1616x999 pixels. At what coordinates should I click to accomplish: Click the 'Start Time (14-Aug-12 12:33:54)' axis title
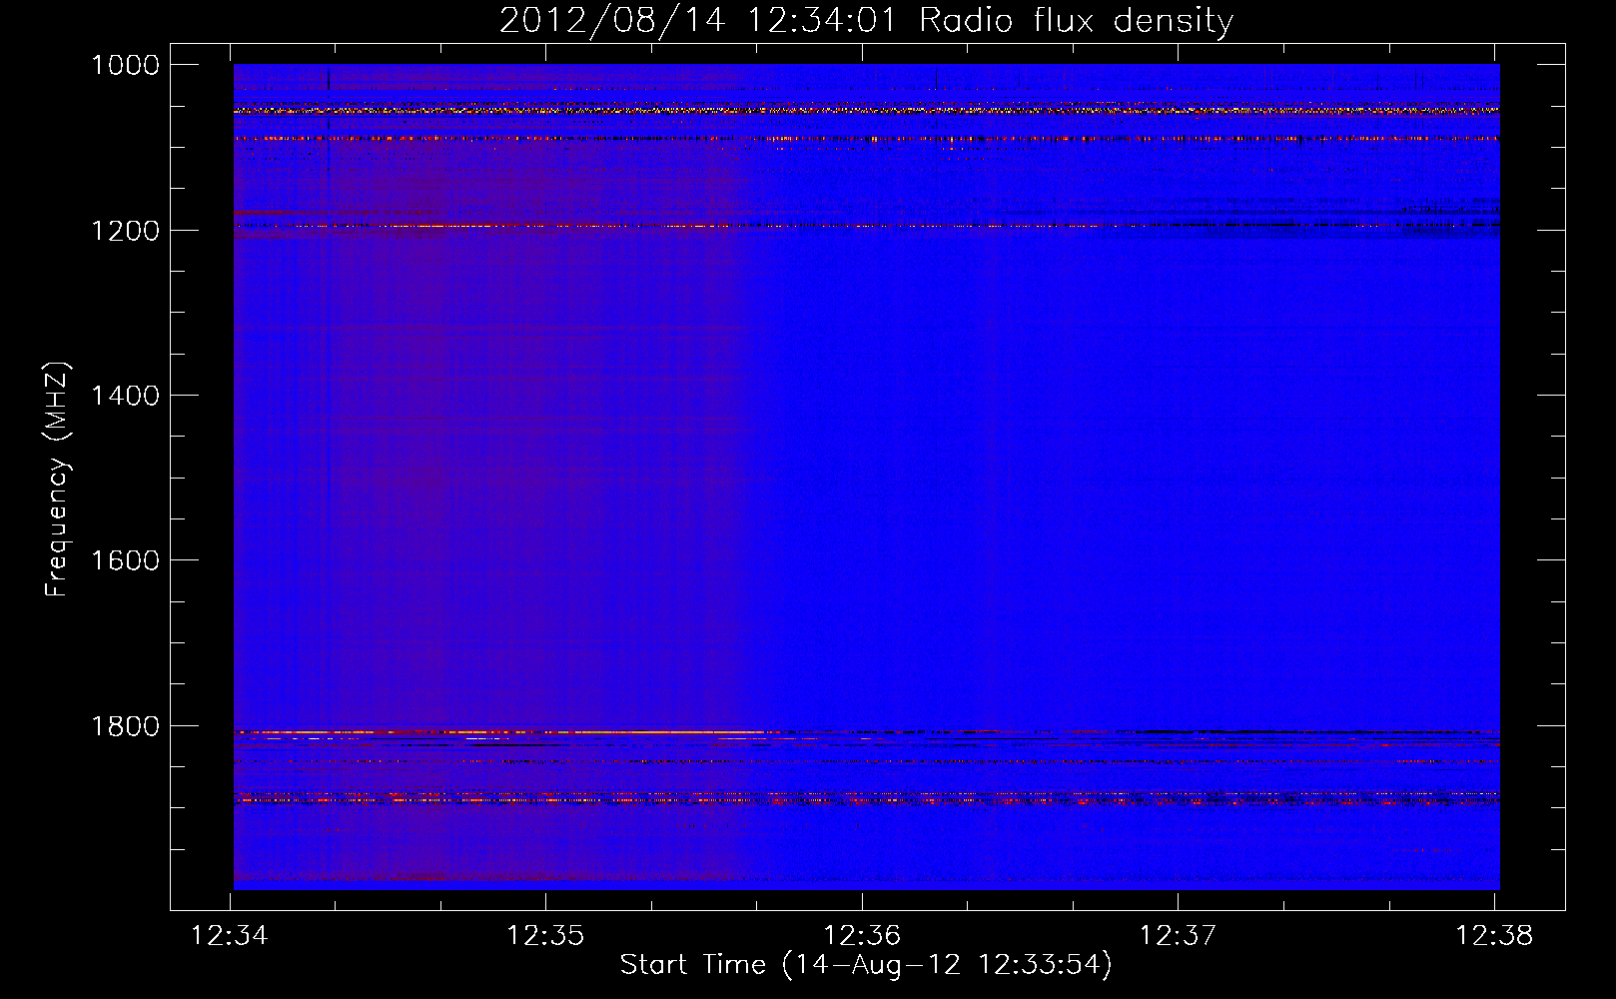coord(866,966)
